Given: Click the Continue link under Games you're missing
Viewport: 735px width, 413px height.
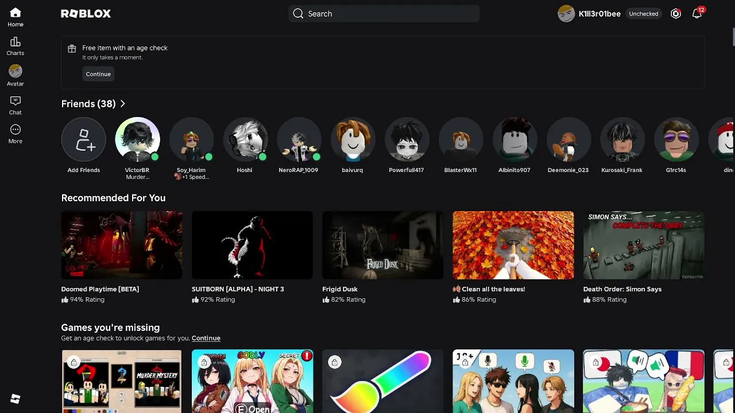Looking at the screenshot, I should 206,338.
